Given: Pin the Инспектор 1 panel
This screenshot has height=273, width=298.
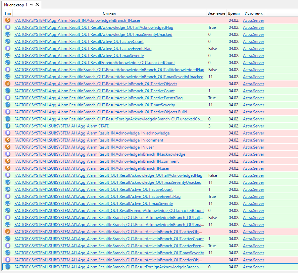Looking at the screenshot, I should pyautogui.click(x=32, y=5).
